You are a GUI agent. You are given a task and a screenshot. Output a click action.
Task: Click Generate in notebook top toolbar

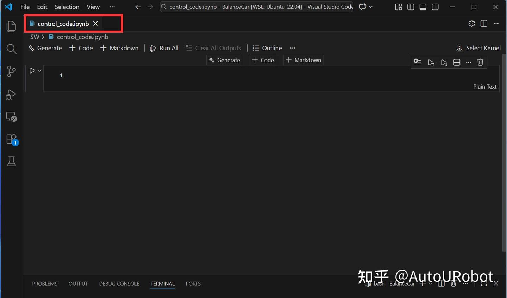tap(45, 48)
